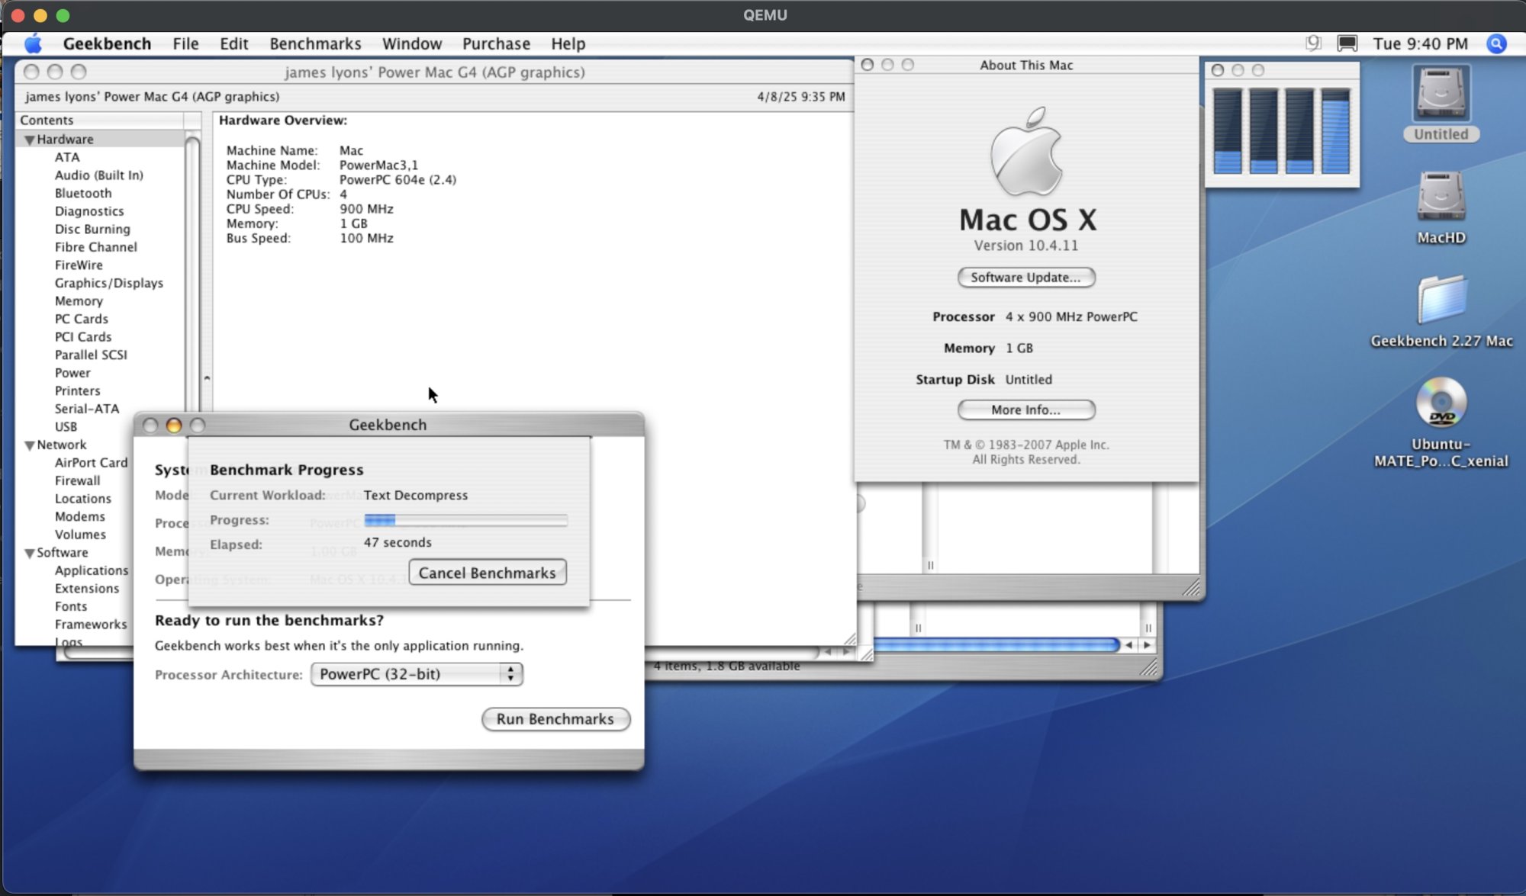Select Serial-ATA in Contents list
The image size is (1526, 896).
(x=87, y=409)
